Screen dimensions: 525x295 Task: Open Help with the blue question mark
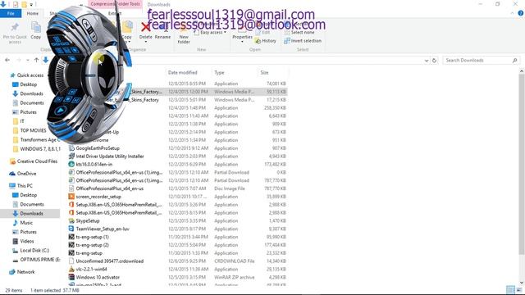[521, 13]
